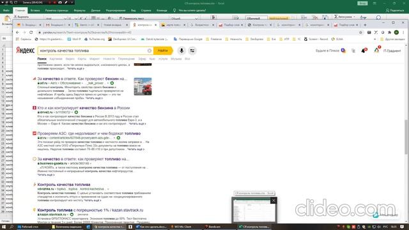Image resolution: width=409 pixels, height=230 pixels.
Task: Open the Yandex Disk triangle icon
Action: [x=376, y=50]
